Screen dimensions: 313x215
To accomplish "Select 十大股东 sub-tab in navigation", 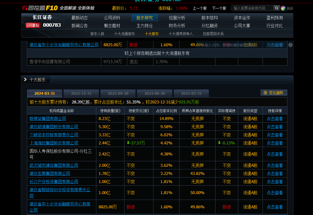I will [x=152, y=34].
